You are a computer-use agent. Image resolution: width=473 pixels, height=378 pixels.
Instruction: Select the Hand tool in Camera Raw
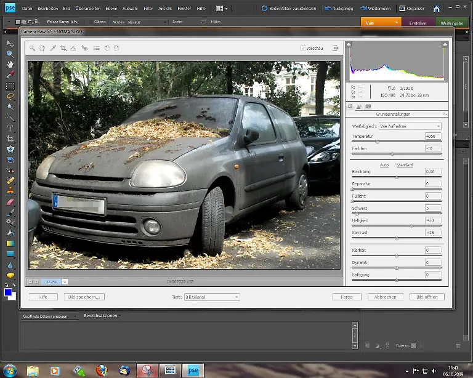tap(42, 48)
